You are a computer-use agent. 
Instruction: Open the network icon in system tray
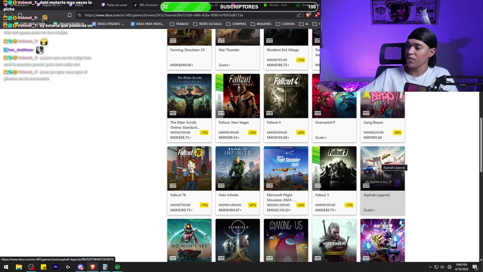pyautogui.click(x=436, y=267)
